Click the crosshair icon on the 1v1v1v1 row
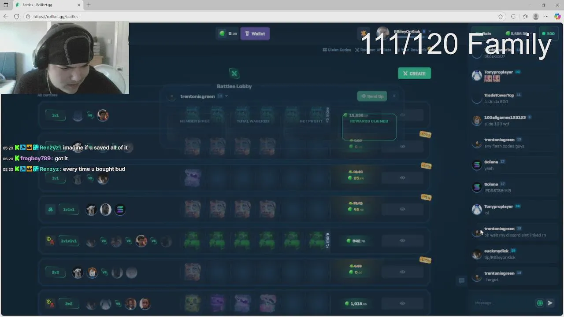This screenshot has width=564, height=317. pyautogui.click(x=49, y=240)
